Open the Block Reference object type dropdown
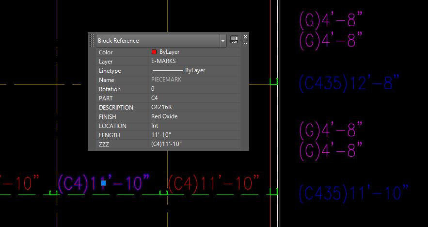Viewport: 428px width, 227px height. click(x=223, y=41)
